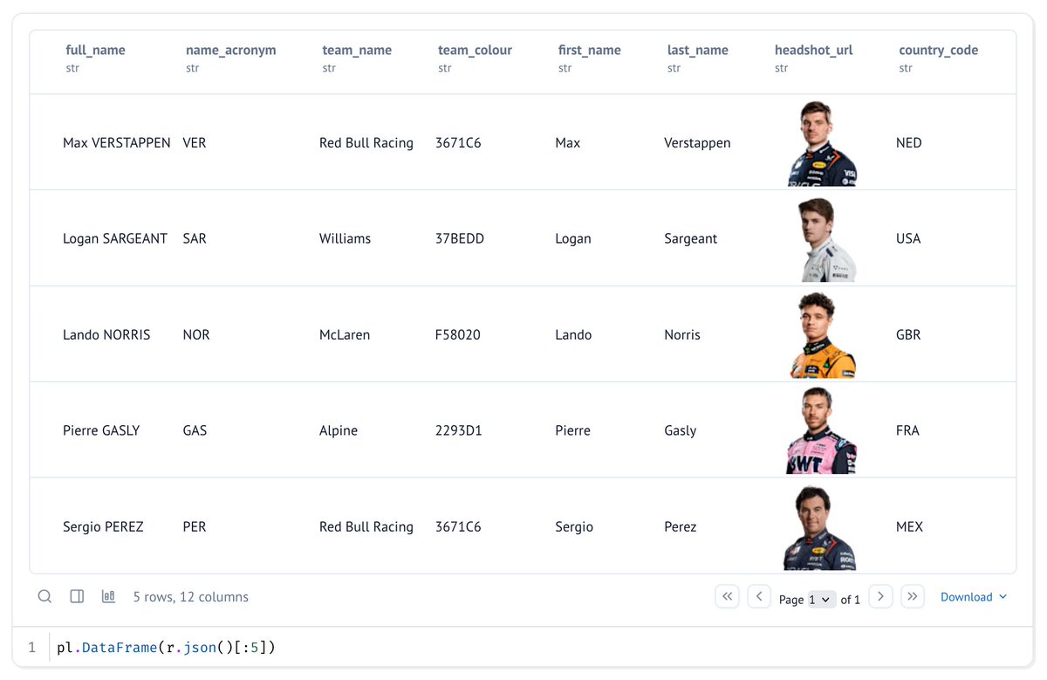Click the '5 rows, 12 columns' summary
The width and height of the screenshot is (1047, 680).
click(x=191, y=597)
